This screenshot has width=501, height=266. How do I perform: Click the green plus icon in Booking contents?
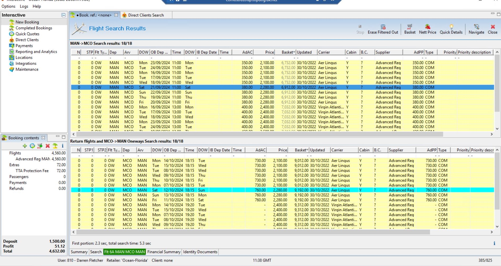click(25, 146)
